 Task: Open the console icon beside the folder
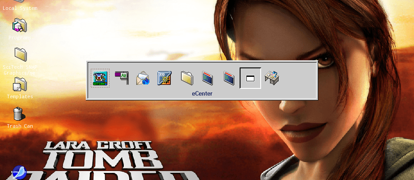207,78
